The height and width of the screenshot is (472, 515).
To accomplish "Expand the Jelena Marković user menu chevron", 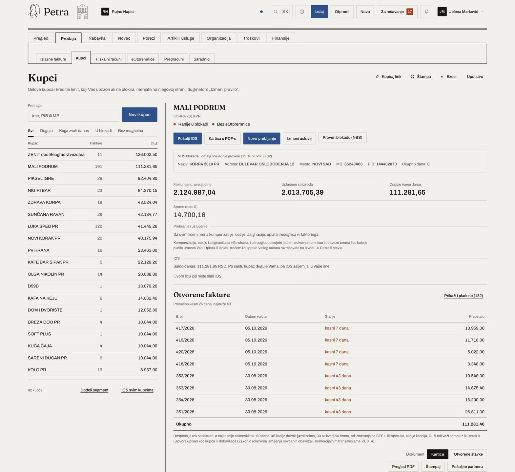I will coord(482,12).
